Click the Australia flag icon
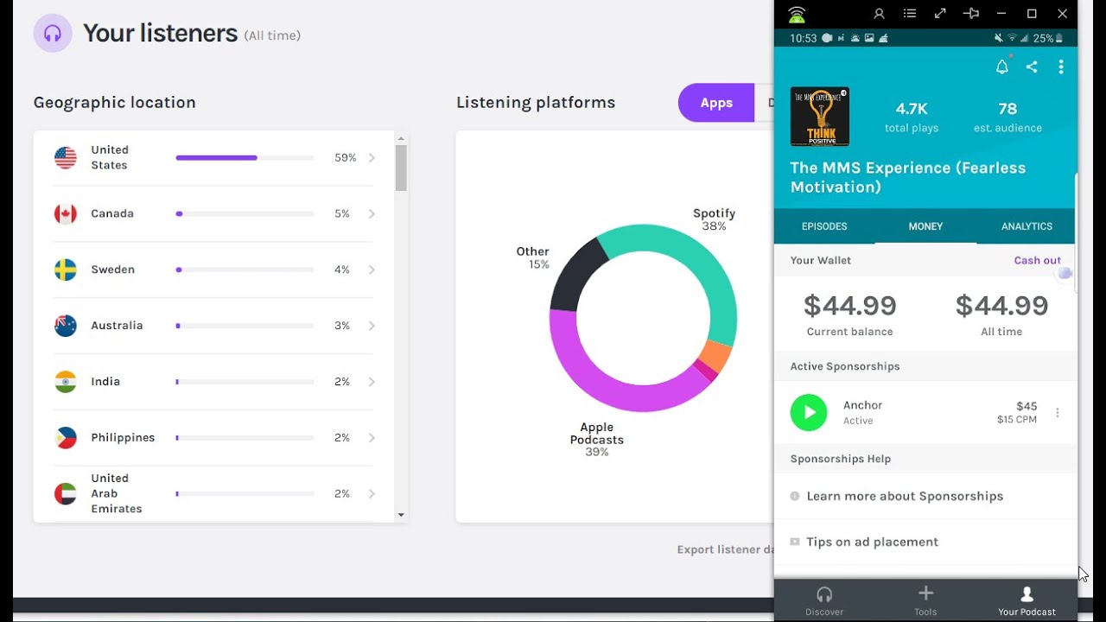The image size is (1106, 622). pos(66,326)
